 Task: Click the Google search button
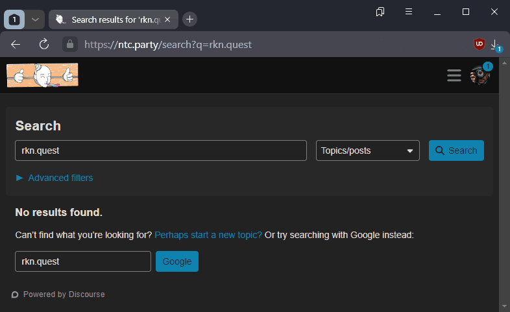177,261
